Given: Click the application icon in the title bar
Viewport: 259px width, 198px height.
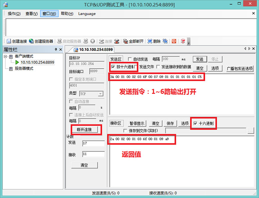Looking at the screenshot, I should 6,4.
